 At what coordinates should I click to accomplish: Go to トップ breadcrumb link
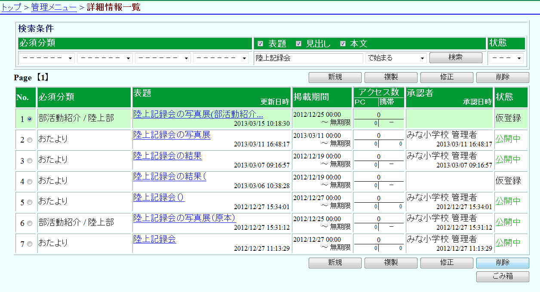(11, 7)
